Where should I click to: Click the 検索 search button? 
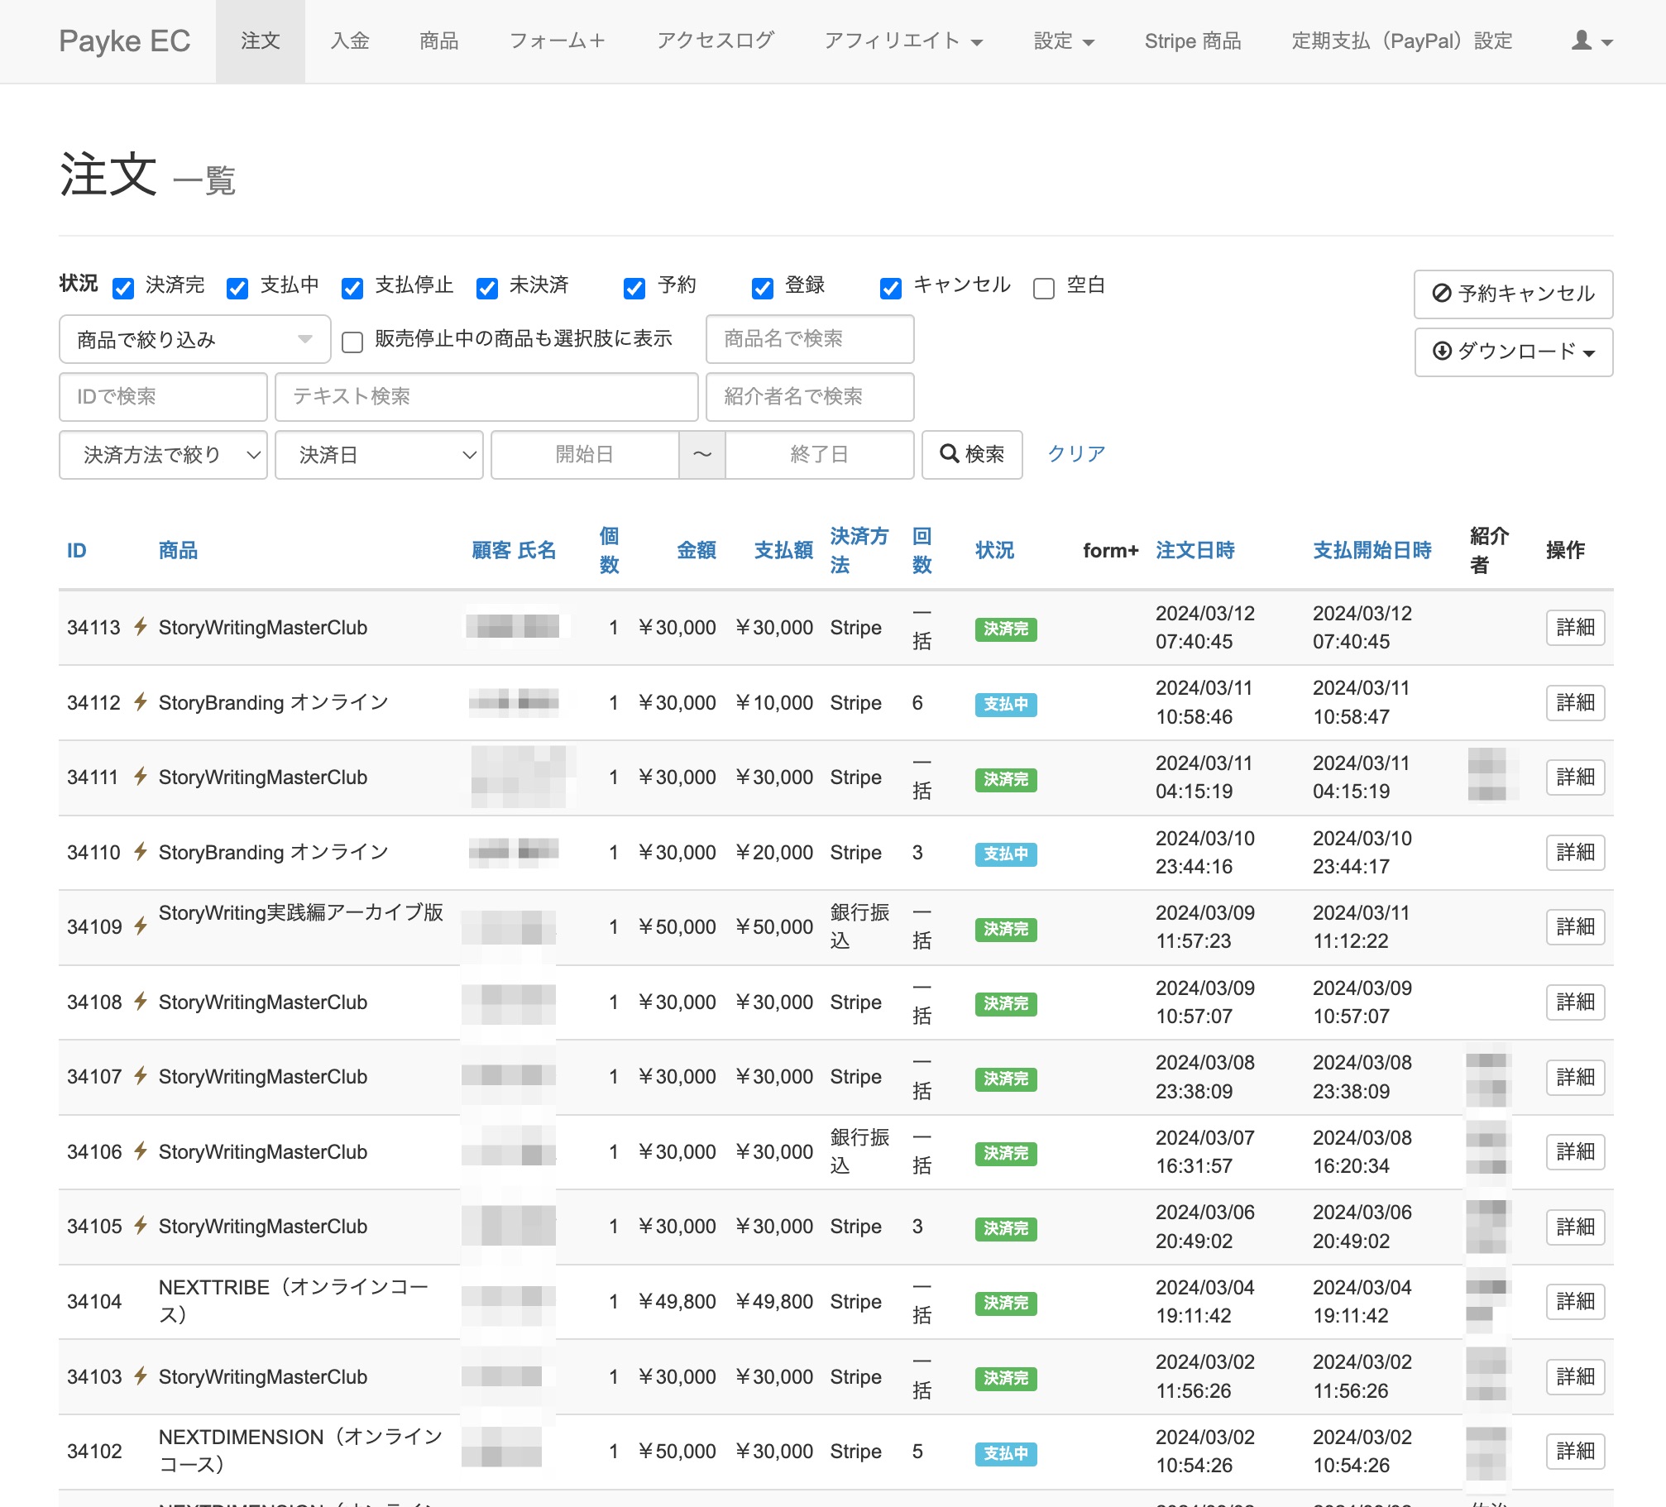point(972,454)
